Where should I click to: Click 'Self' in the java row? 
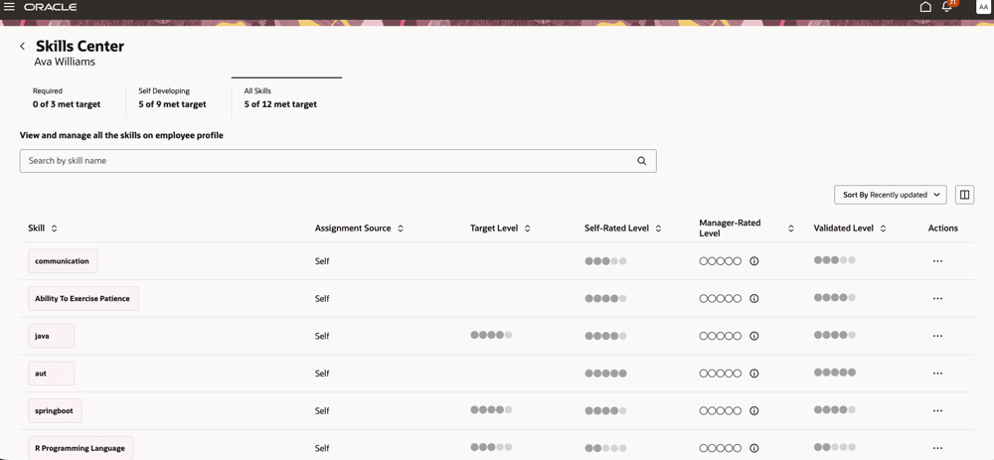[x=322, y=336]
